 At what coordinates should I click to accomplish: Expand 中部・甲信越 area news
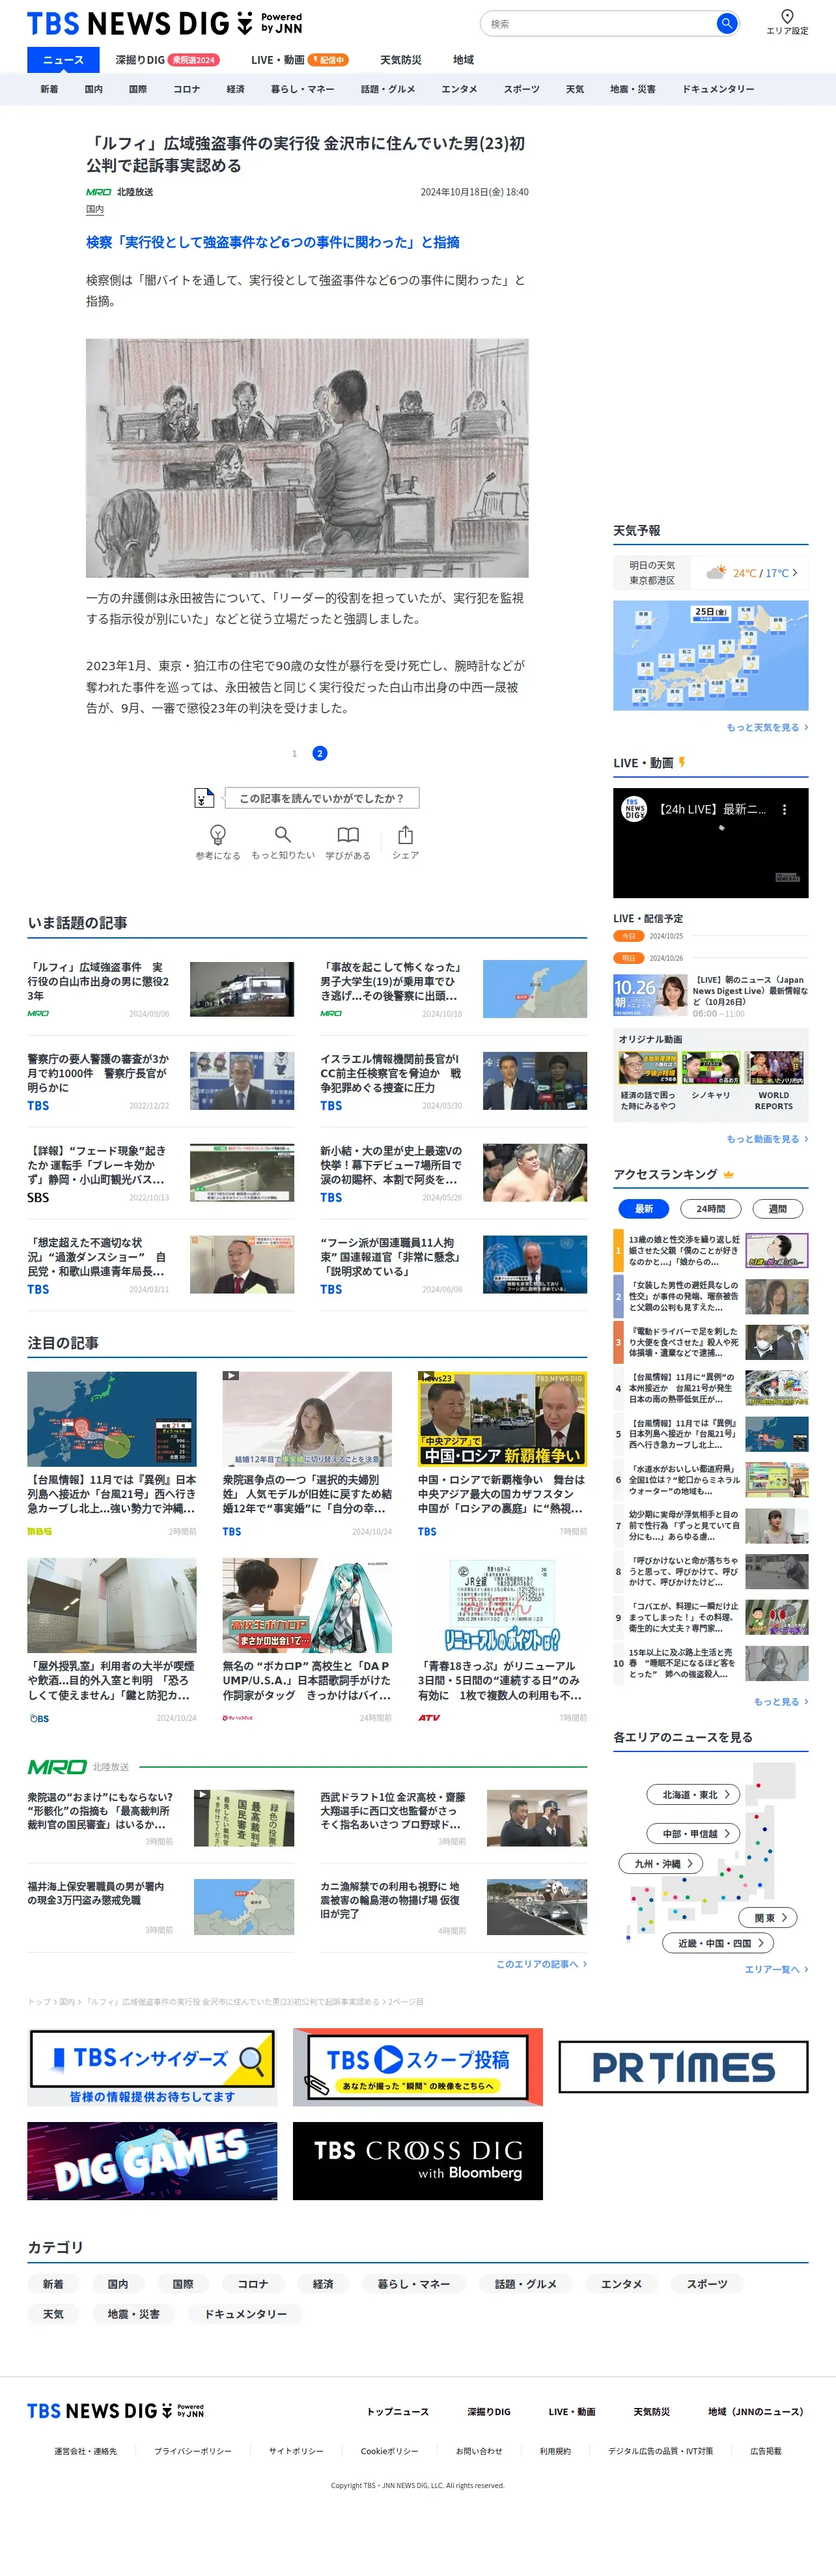[694, 1833]
